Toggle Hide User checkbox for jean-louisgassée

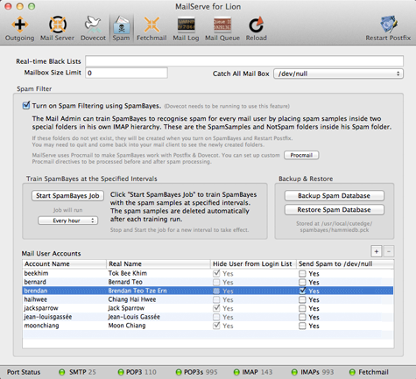(216, 317)
